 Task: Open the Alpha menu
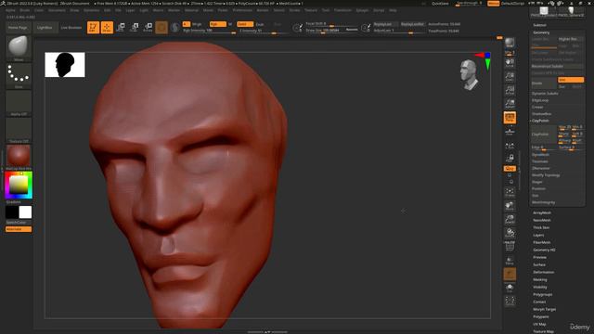(10, 10)
